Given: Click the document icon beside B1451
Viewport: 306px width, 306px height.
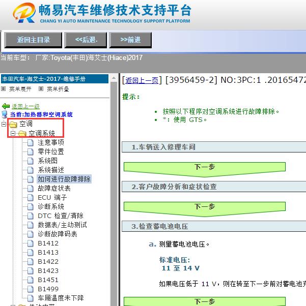Looking at the screenshot, I should coord(31,280).
